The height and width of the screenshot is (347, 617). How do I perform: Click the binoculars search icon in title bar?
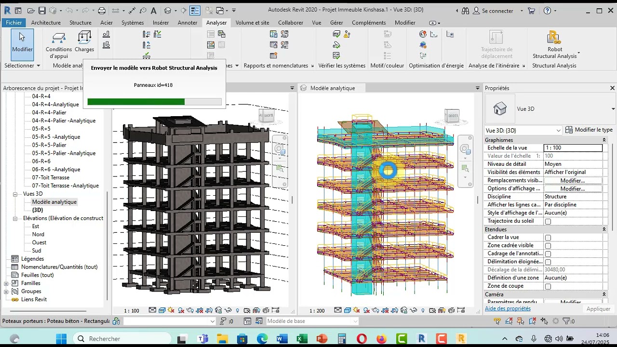tap(465, 10)
